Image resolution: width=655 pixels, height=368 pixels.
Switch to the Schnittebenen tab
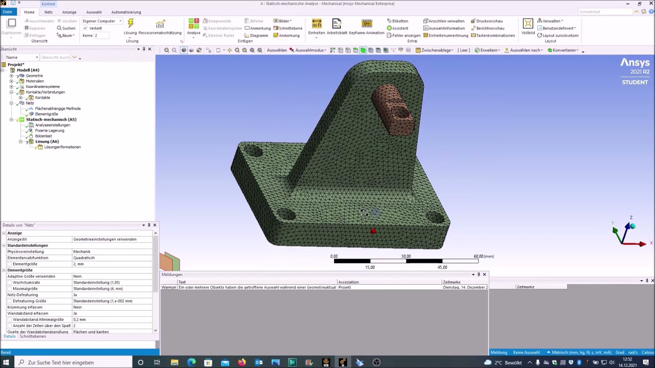point(33,336)
